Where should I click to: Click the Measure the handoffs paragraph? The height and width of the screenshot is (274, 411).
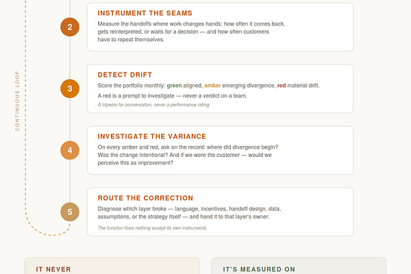point(191,32)
